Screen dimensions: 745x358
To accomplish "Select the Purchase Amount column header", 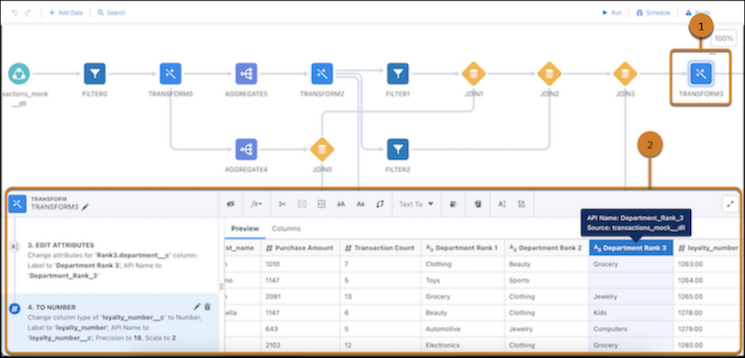I will coord(300,247).
